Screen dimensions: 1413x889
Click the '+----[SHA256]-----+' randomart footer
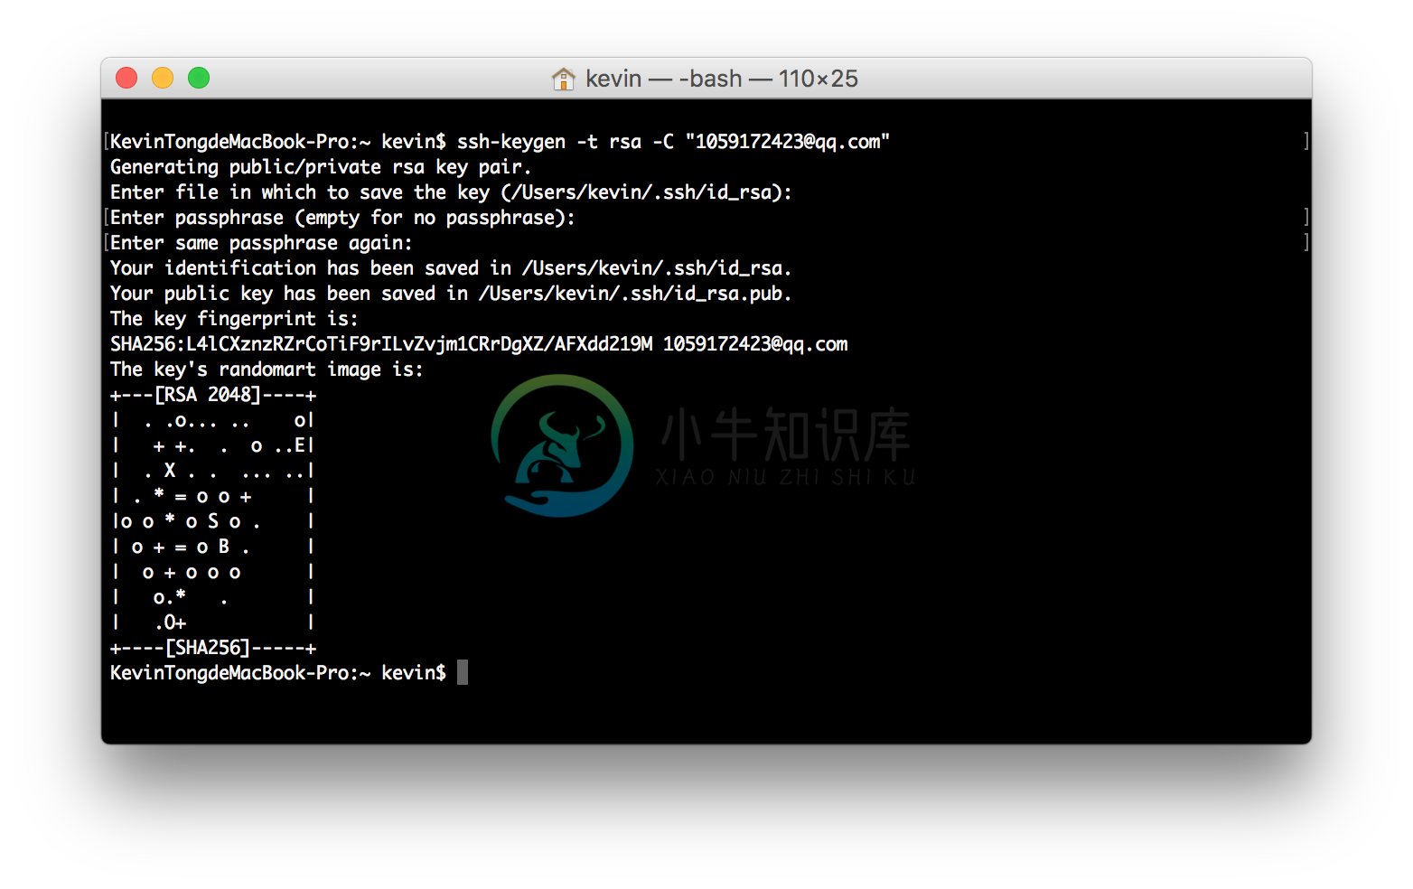click(x=213, y=648)
